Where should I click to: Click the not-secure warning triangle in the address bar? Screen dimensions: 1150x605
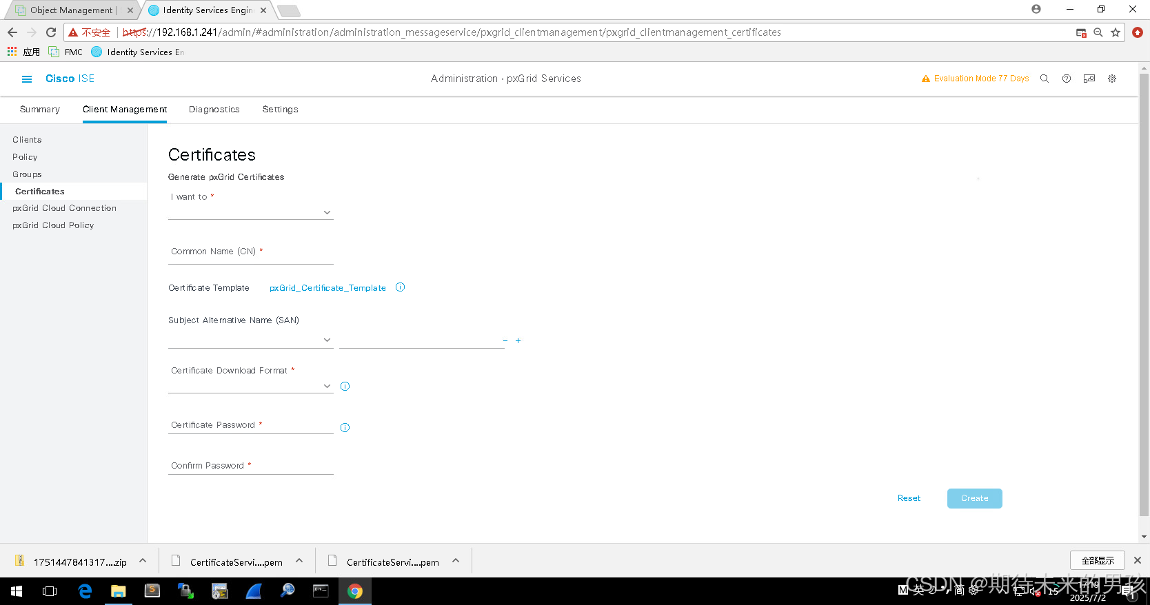(x=73, y=32)
